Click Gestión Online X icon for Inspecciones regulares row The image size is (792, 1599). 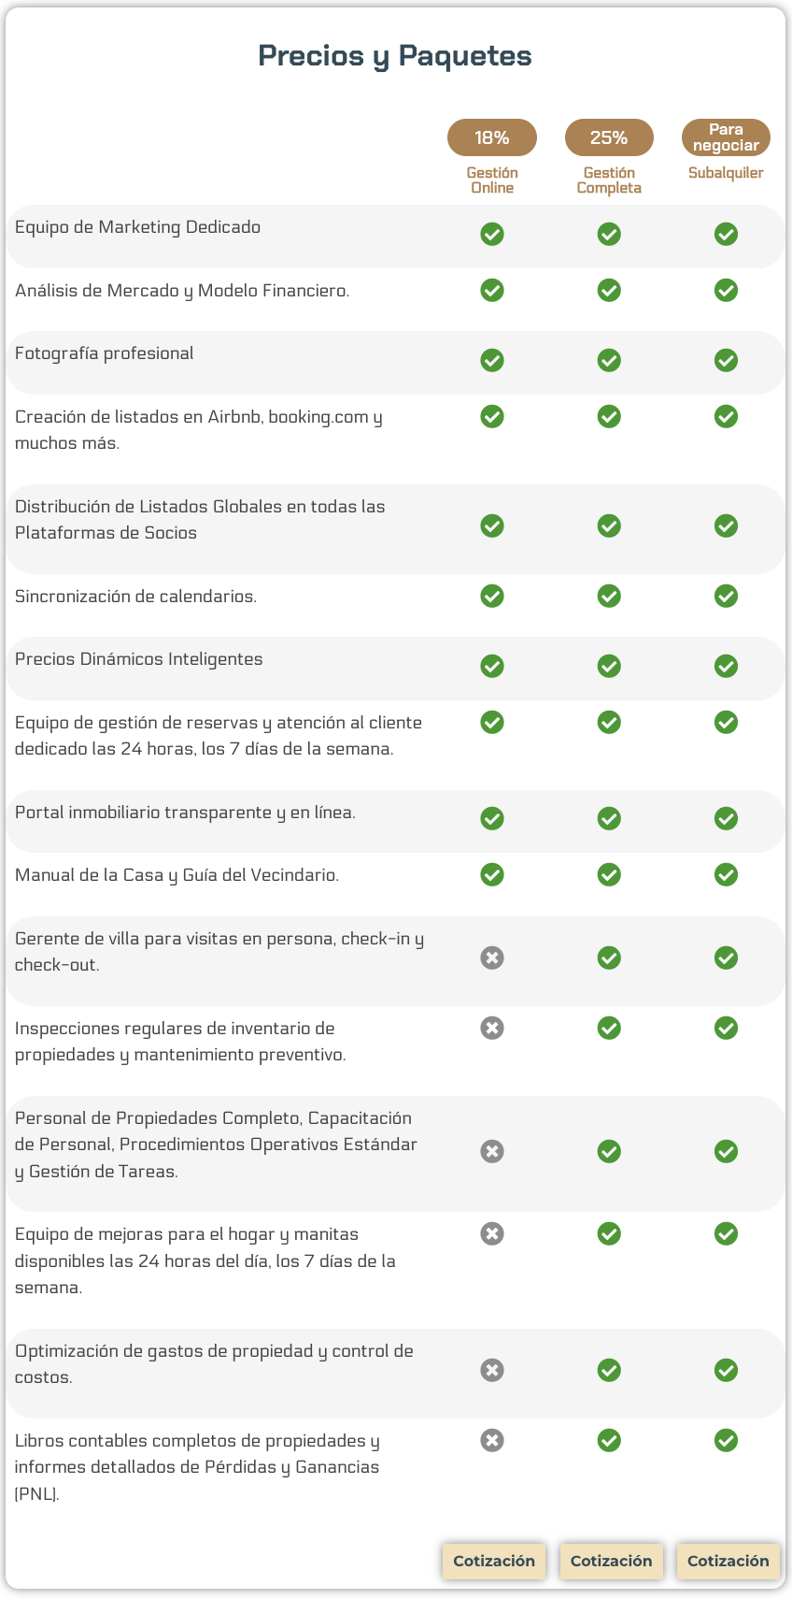click(492, 1029)
